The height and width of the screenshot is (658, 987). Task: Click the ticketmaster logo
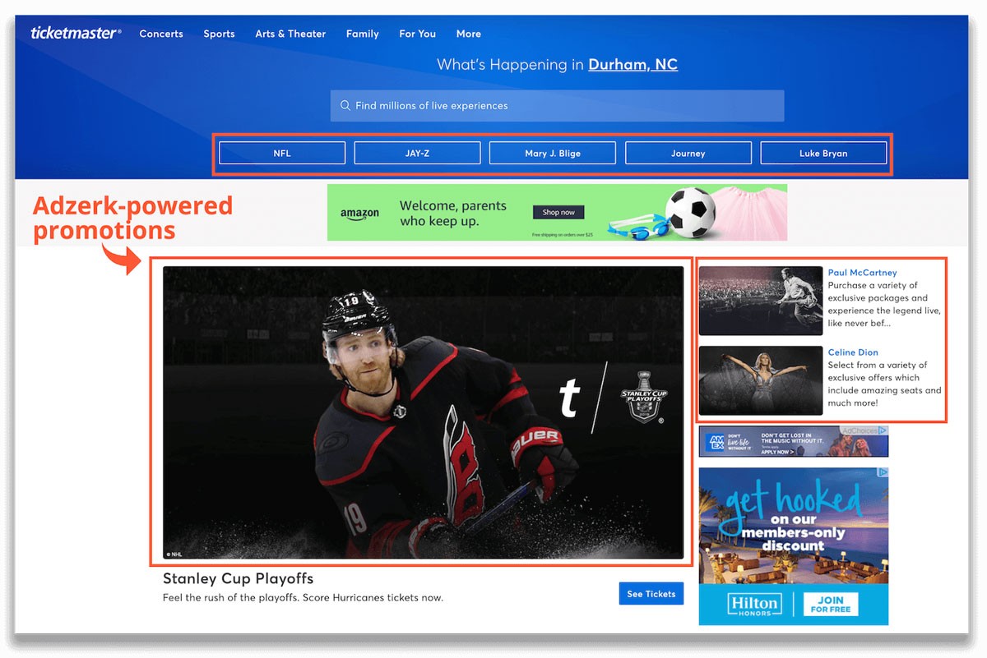[76, 33]
